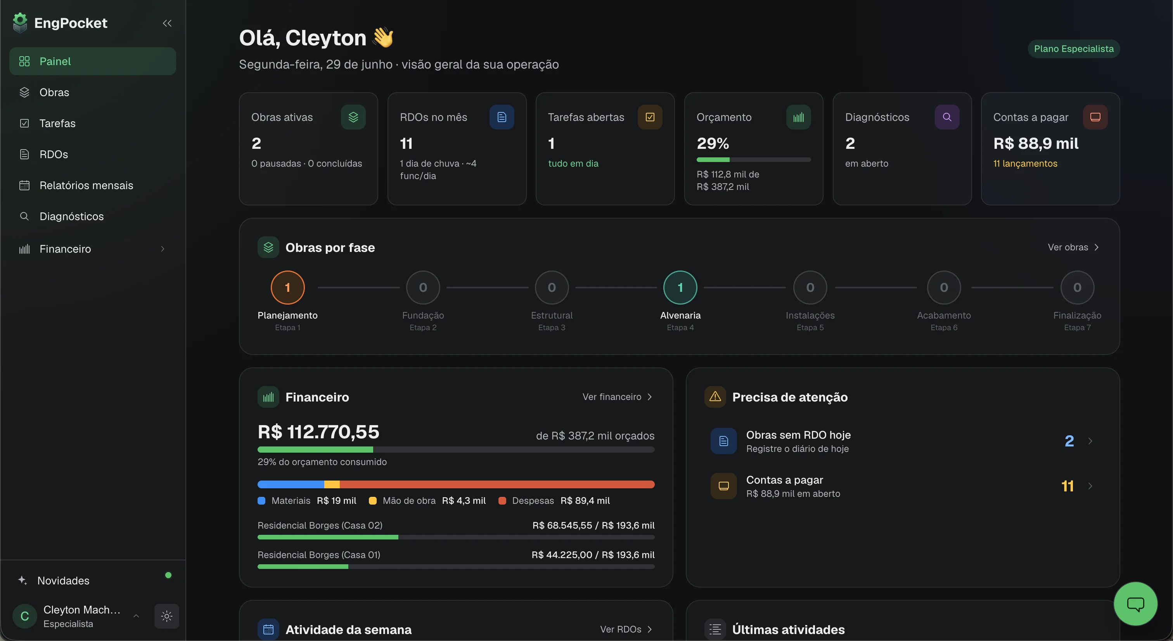Collapse the sidebar with double-chevron icon
Screen dimensions: 1173x641
click(x=167, y=23)
